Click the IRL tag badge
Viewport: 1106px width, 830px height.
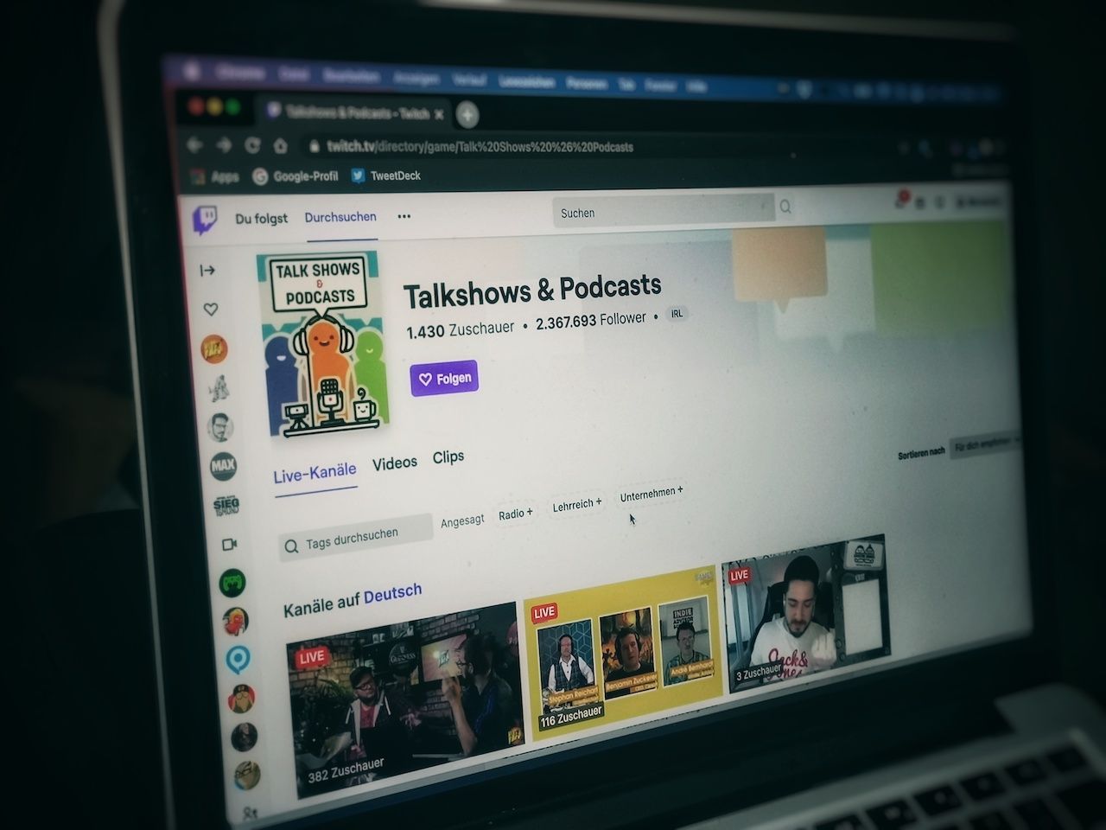point(677,314)
